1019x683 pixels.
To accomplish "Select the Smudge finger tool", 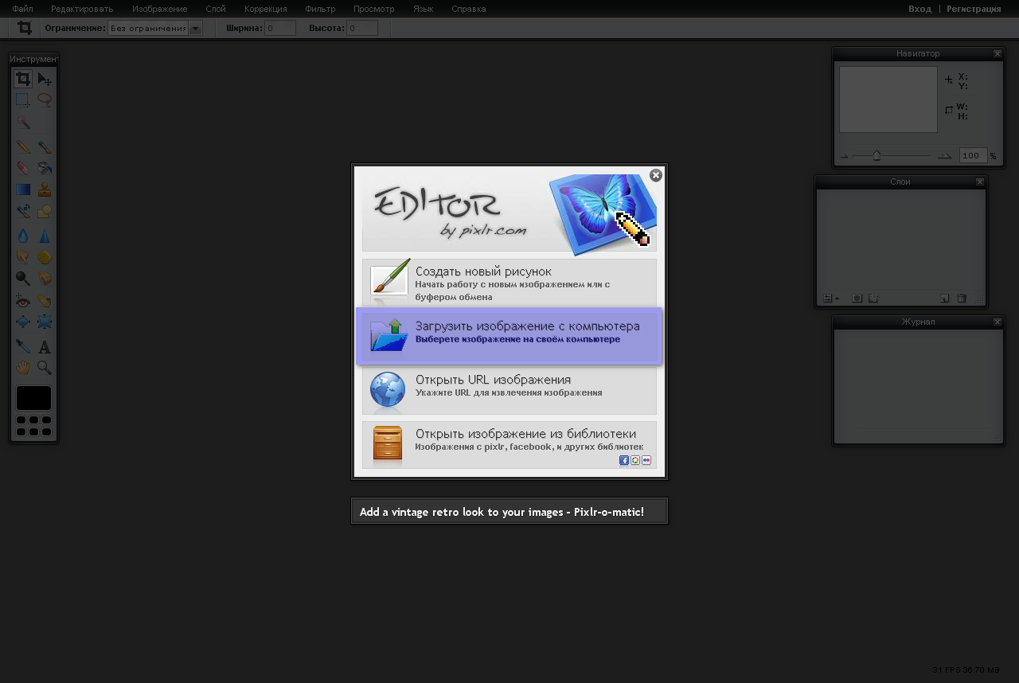I will (23, 257).
